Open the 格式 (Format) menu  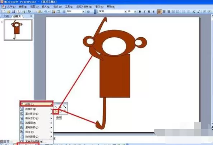(57, 7)
